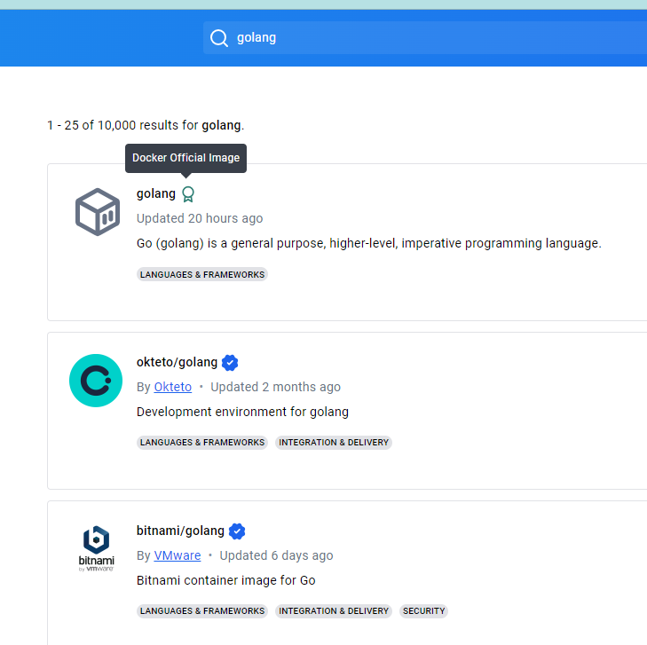Click the golang cube container logo
Image resolution: width=647 pixels, height=645 pixels.
click(x=98, y=212)
